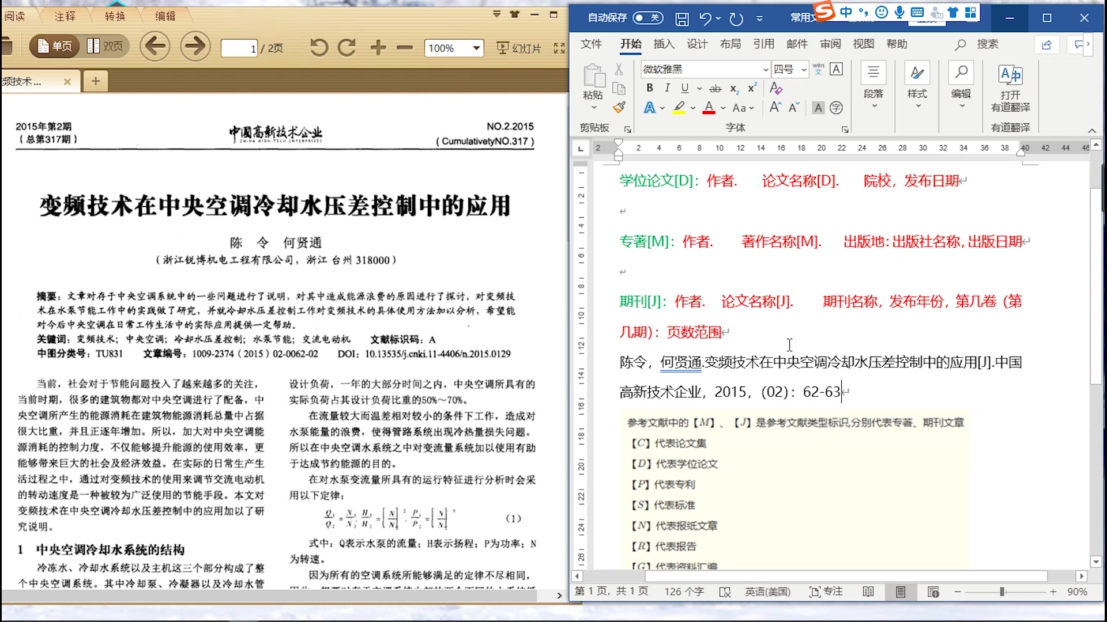Open Customize Quick Access Toolbar dropdown
This screenshot has width=1107, height=622.
[x=759, y=18]
